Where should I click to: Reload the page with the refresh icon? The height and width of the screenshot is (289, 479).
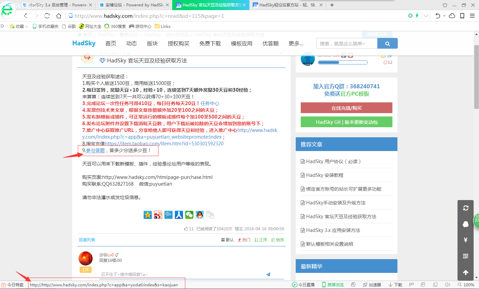coord(47,16)
